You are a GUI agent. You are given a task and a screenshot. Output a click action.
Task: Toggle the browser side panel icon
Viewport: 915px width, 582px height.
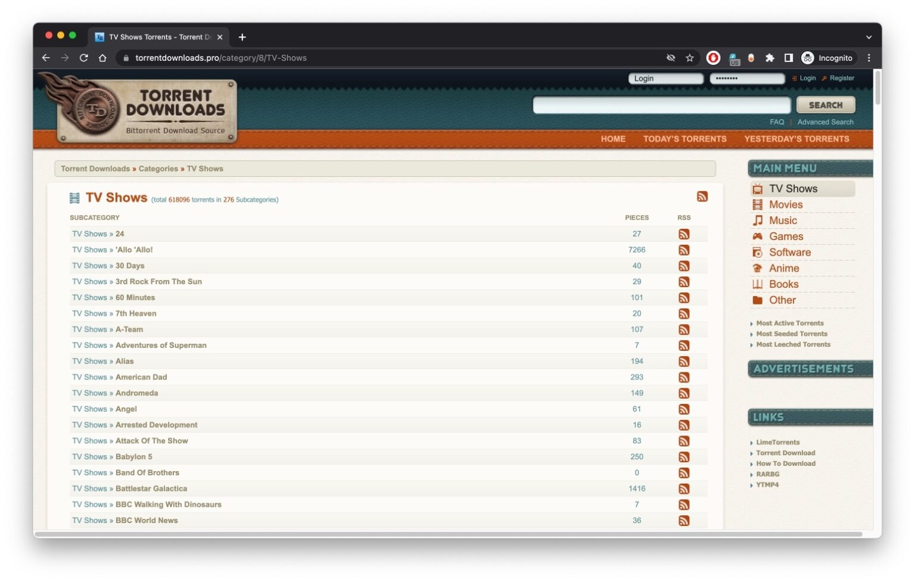coord(788,58)
